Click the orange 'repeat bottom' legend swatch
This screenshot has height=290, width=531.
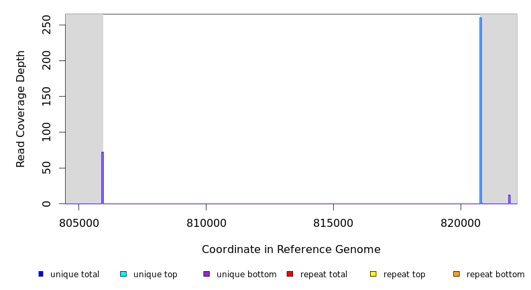click(457, 274)
